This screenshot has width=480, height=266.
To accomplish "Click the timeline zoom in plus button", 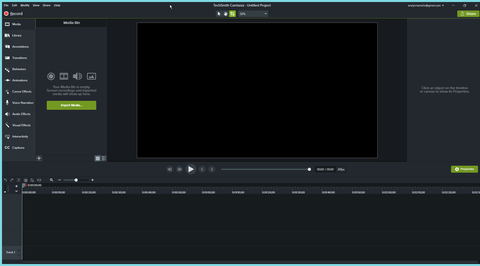I will click(92, 180).
